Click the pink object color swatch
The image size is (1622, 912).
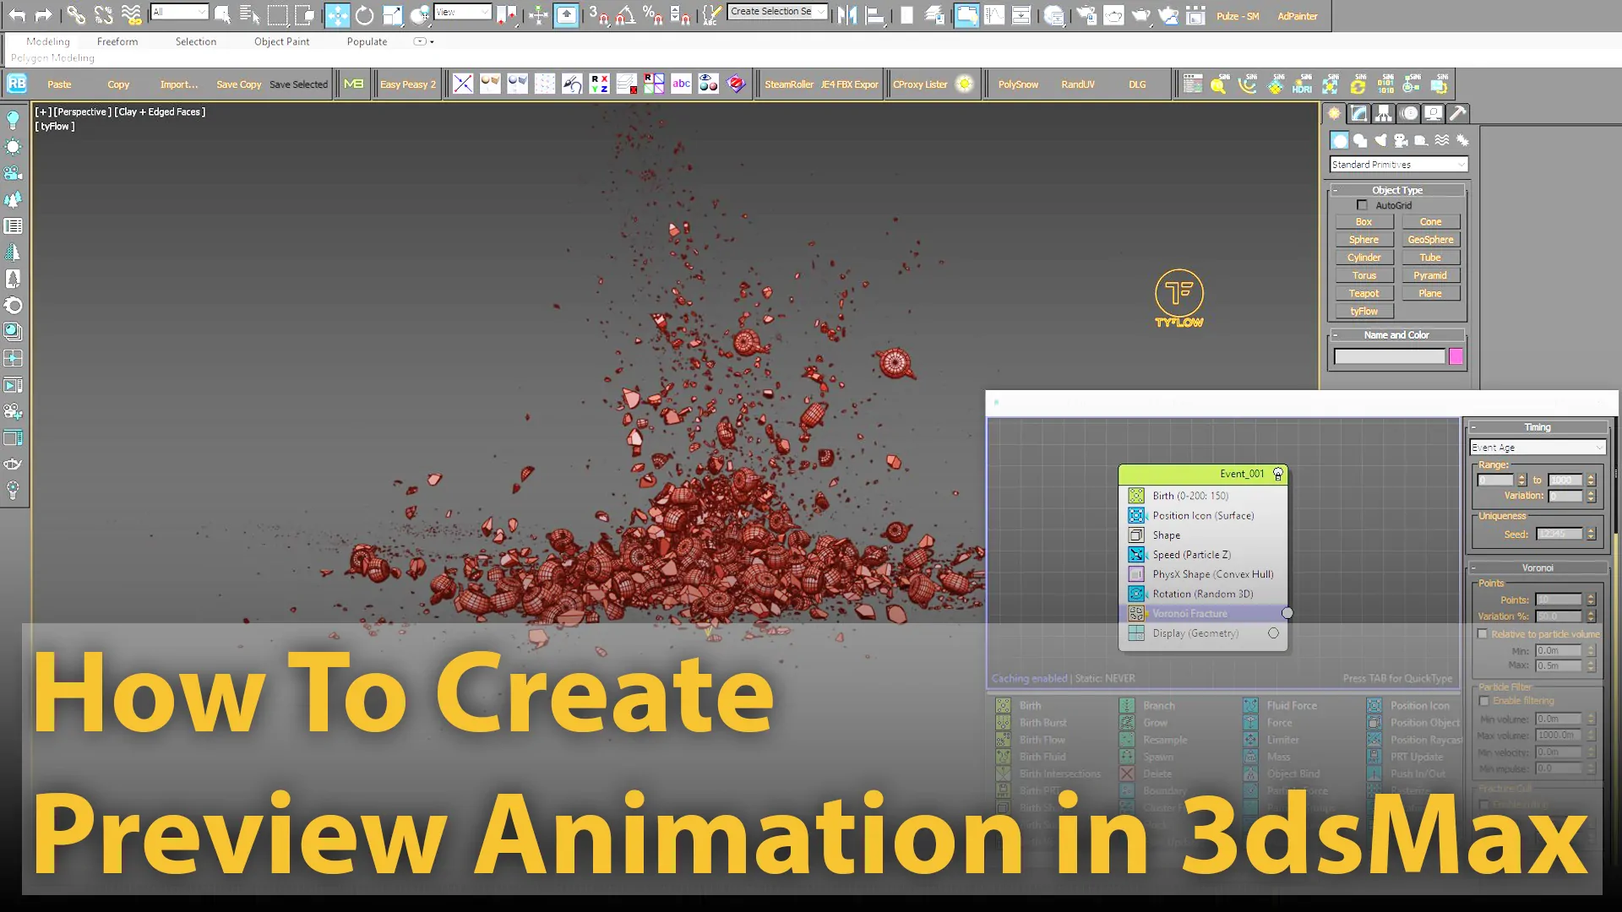pos(1456,356)
